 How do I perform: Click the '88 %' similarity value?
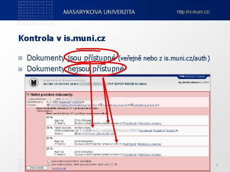(50, 117)
